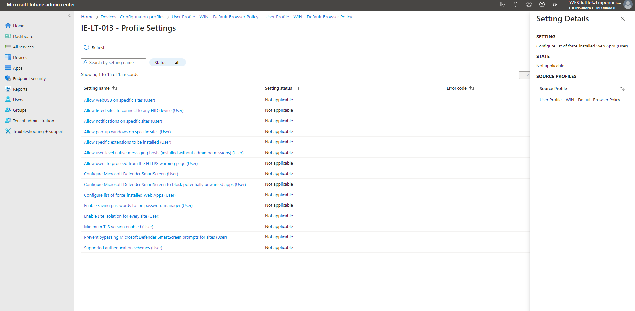The width and height of the screenshot is (635, 311).
Task: Open Allow WebUSB on specific sites setting
Action: 119,100
